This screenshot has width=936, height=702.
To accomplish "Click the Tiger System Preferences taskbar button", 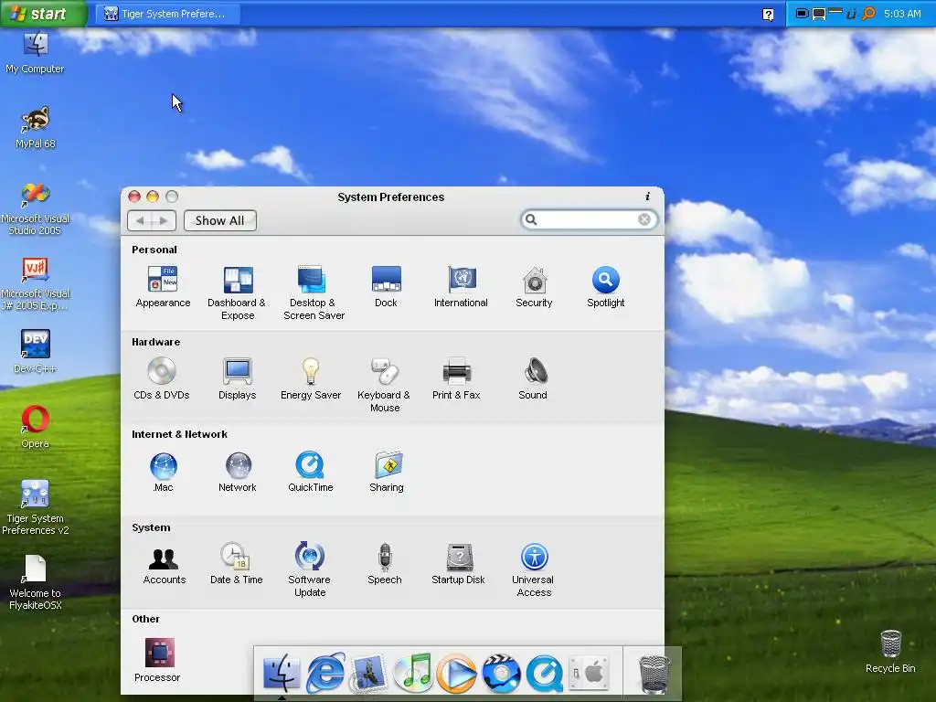I will [x=167, y=14].
